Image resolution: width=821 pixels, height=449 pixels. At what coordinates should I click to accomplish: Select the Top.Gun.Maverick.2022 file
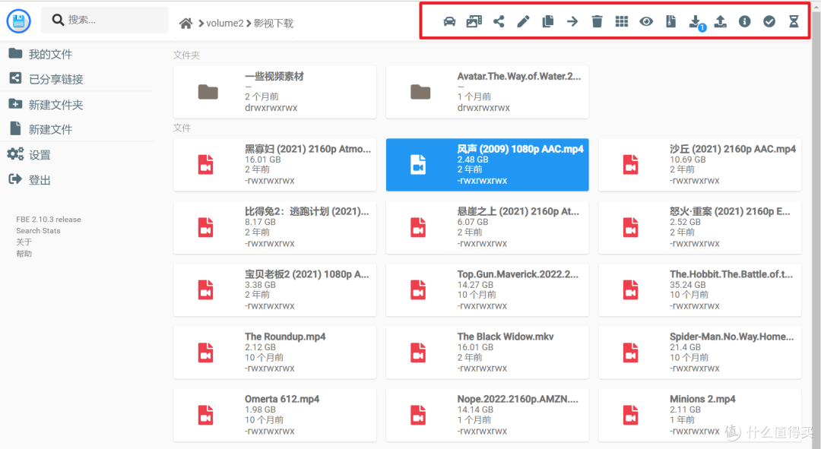pos(487,290)
